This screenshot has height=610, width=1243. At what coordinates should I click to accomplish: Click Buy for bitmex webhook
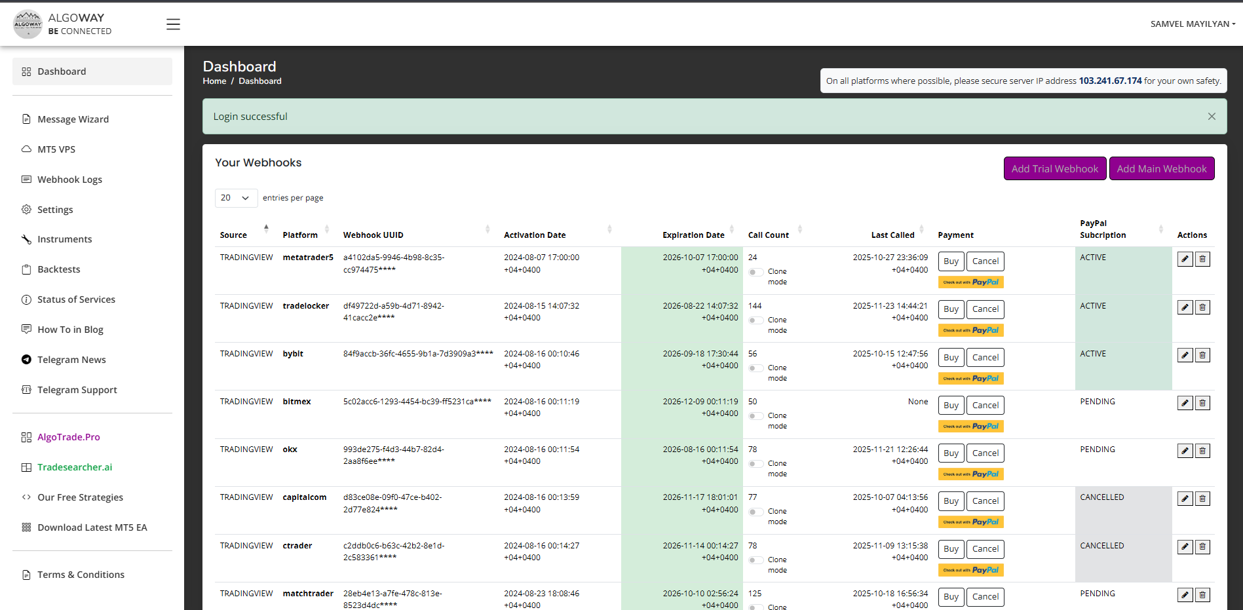pos(951,406)
